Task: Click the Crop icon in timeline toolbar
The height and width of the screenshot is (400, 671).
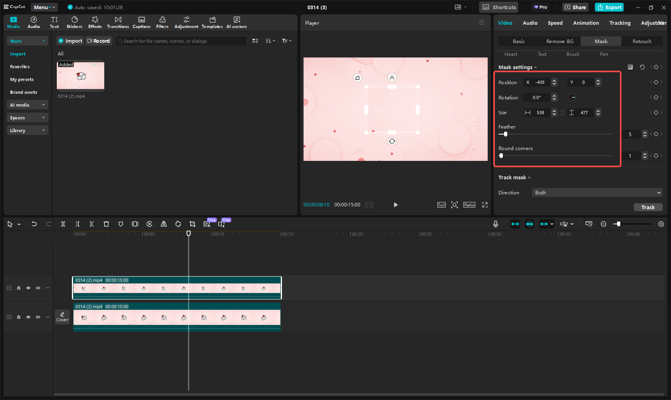Action: (x=193, y=224)
